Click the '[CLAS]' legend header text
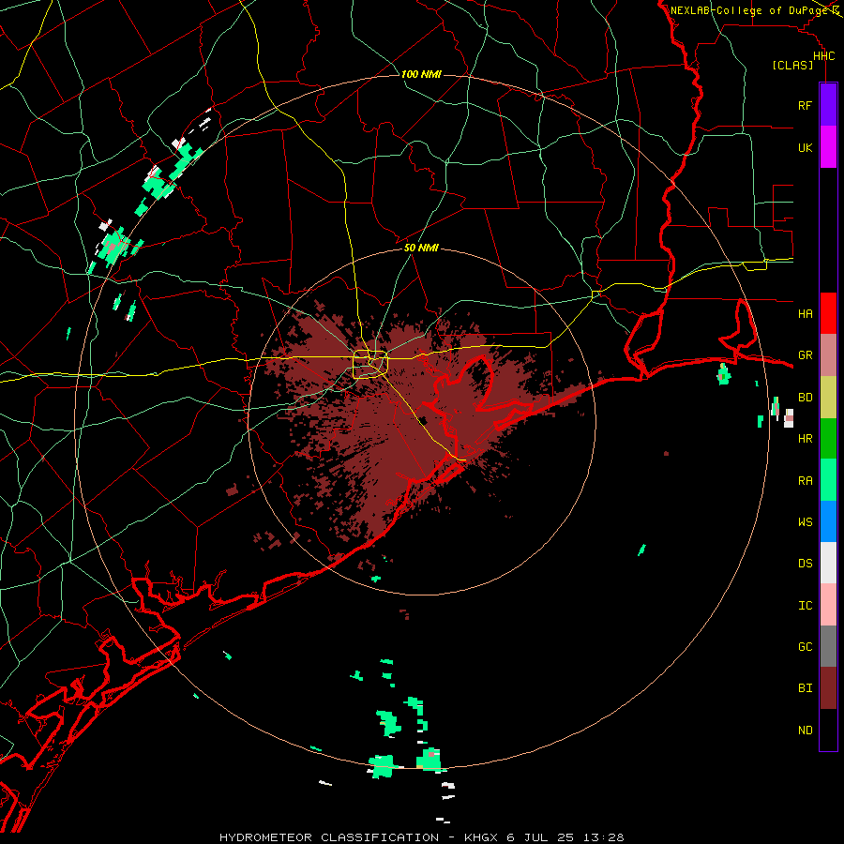Image resolution: width=844 pixels, height=844 pixels. click(x=792, y=66)
